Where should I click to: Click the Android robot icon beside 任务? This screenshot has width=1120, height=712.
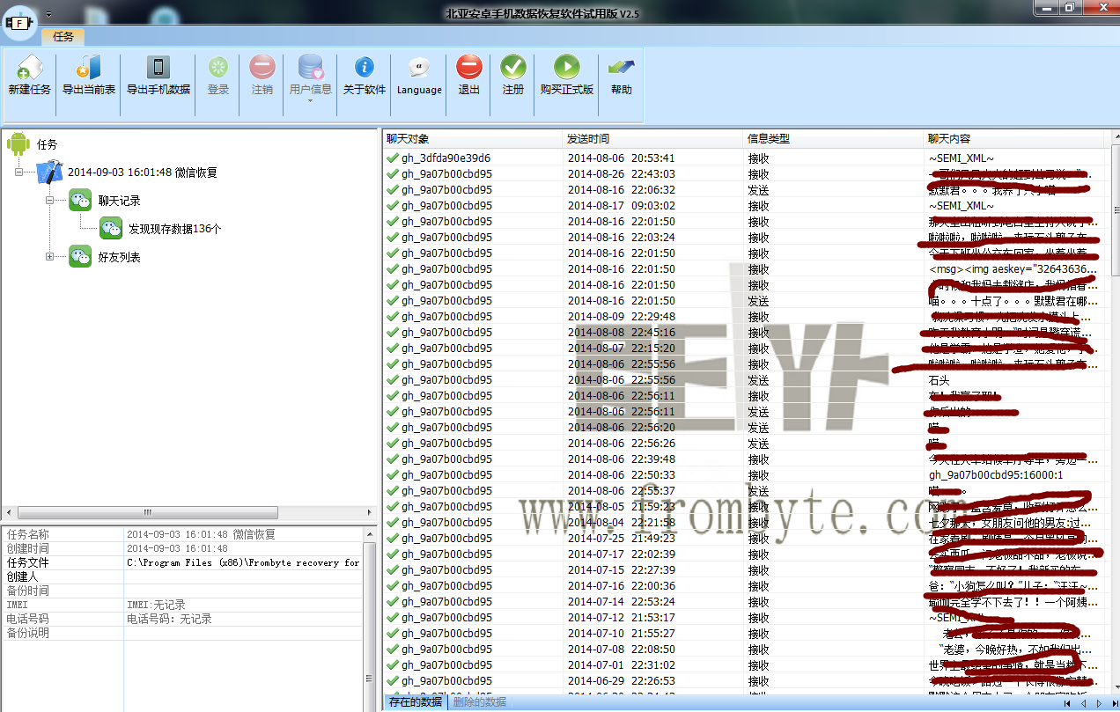(18, 143)
